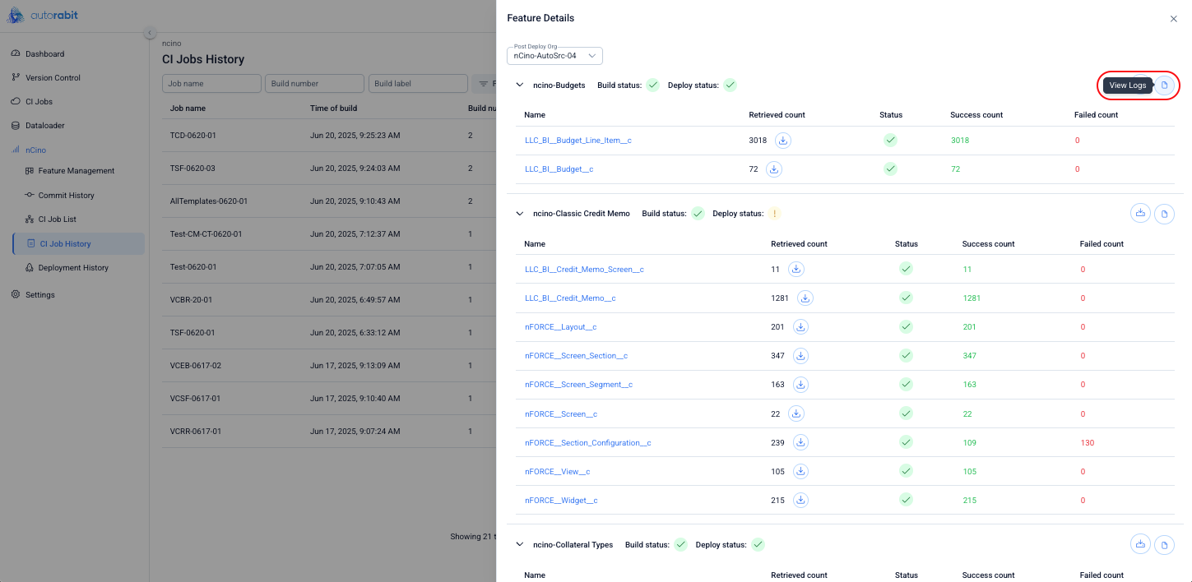Go to Deployment History page
Viewport: 1192px width, 582px height.
[73, 268]
